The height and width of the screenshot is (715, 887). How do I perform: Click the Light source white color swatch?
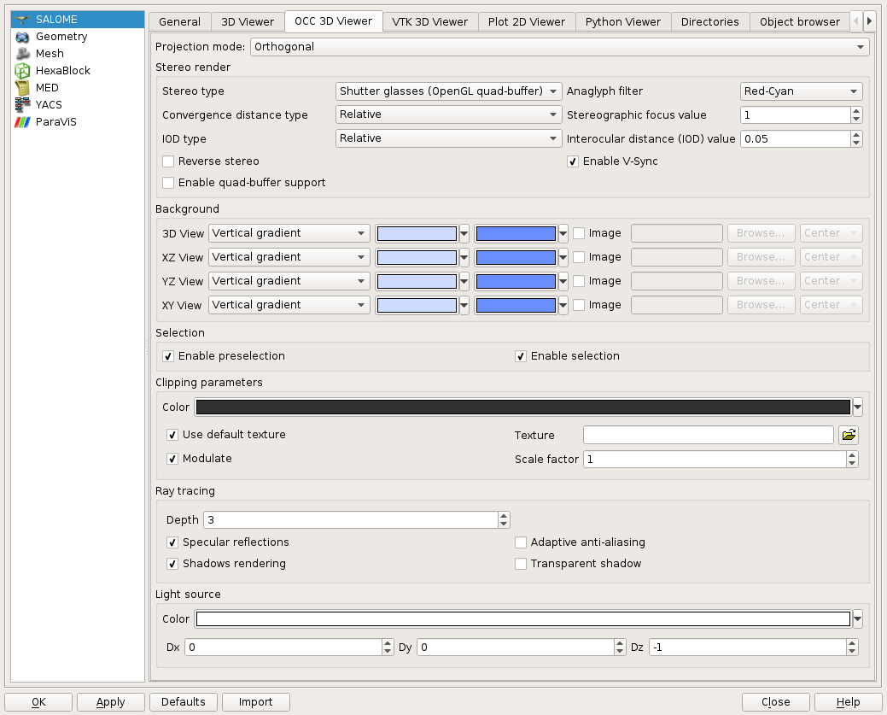pyautogui.click(x=522, y=619)
